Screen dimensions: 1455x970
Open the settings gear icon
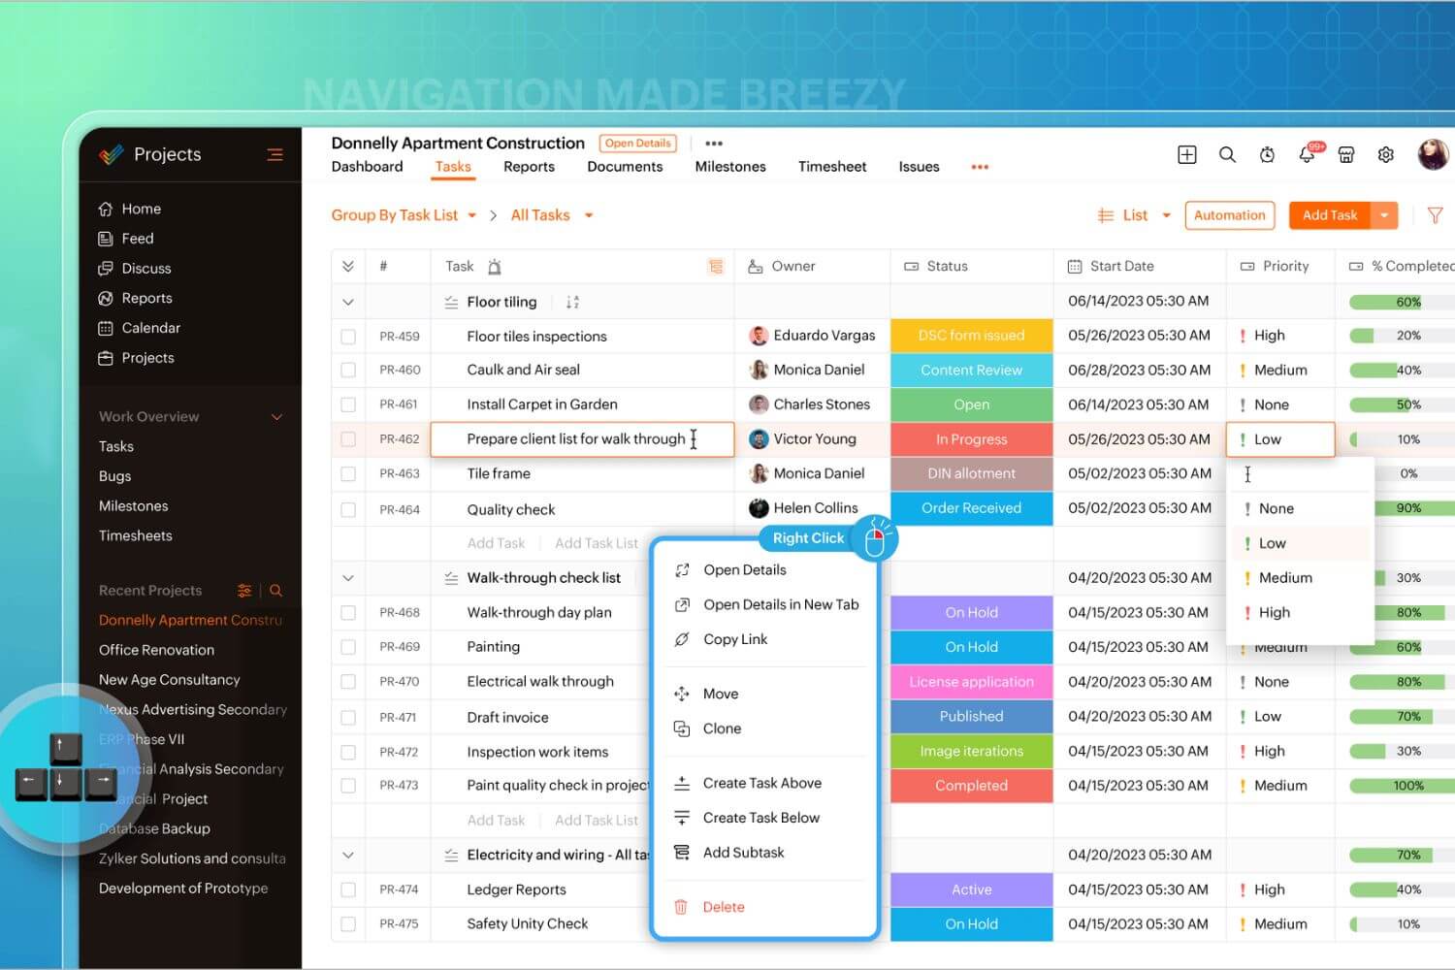point(1386,155)
